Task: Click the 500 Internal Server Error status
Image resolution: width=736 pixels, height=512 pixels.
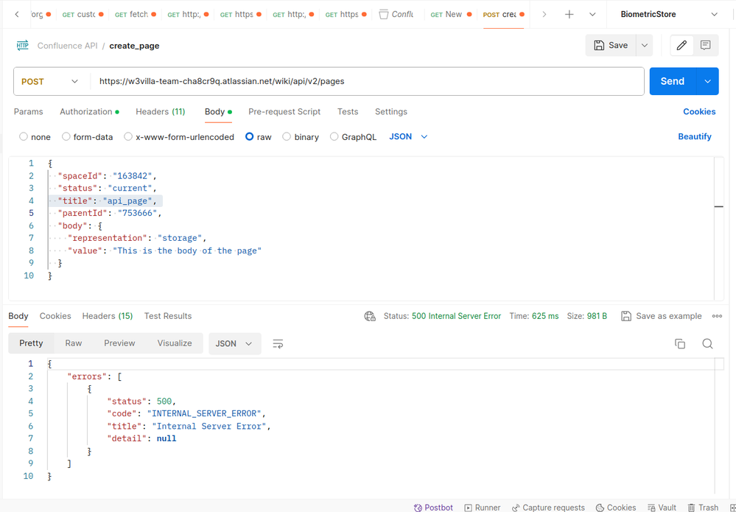Action: tap(456, 316)
